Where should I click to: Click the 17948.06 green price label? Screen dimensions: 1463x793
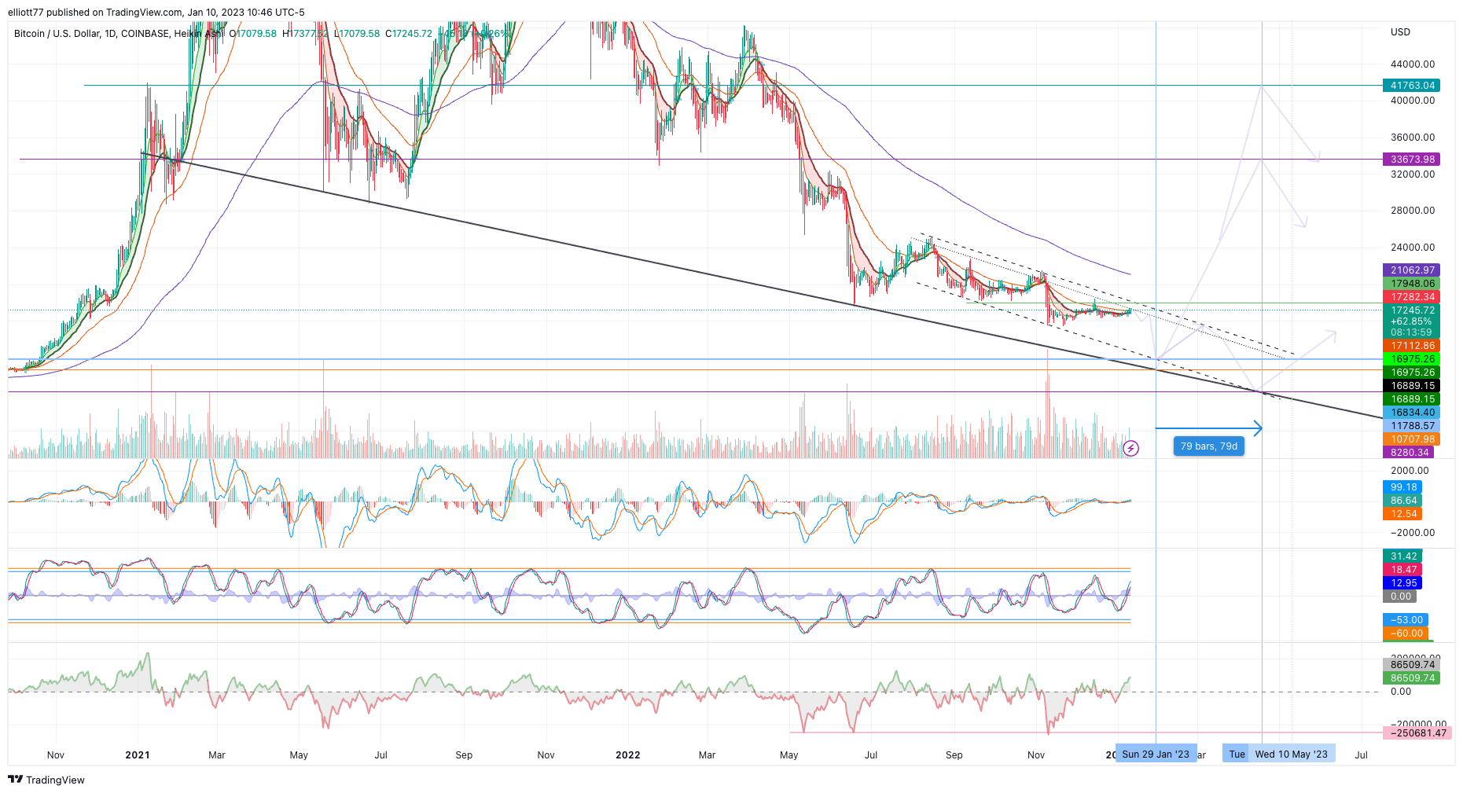[1412, 284]
